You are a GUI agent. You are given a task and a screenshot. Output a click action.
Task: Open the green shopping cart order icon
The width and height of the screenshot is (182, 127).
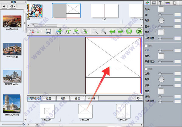coord(139,31)
